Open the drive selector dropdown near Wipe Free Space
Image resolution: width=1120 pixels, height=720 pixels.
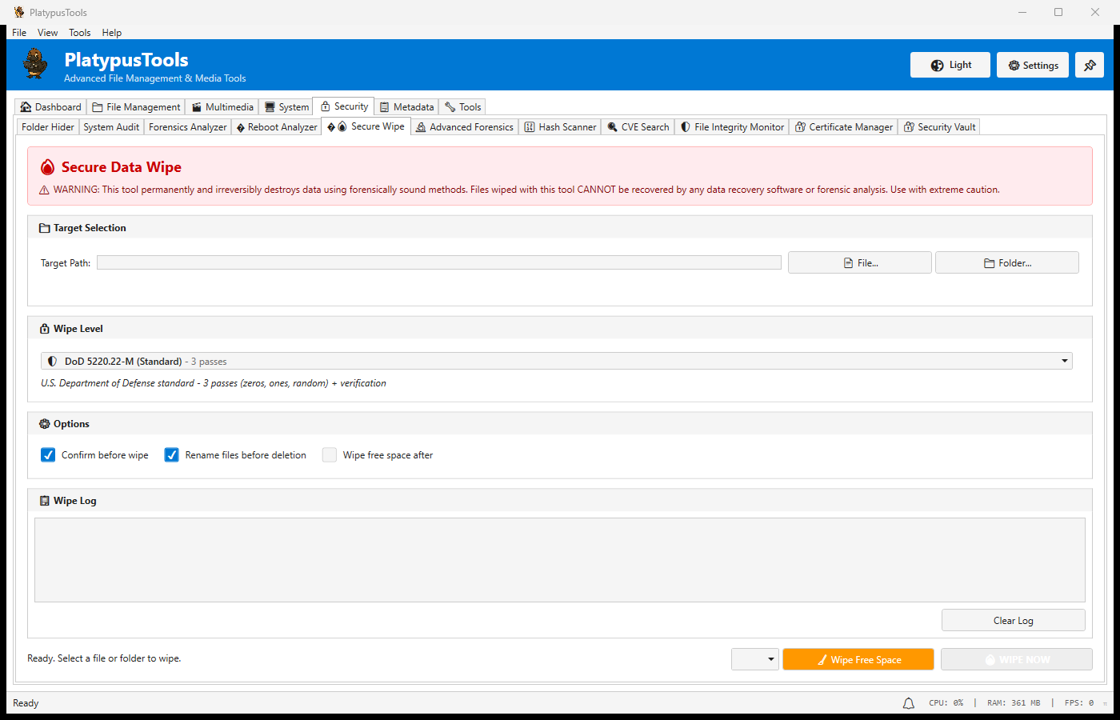(754, 660)
